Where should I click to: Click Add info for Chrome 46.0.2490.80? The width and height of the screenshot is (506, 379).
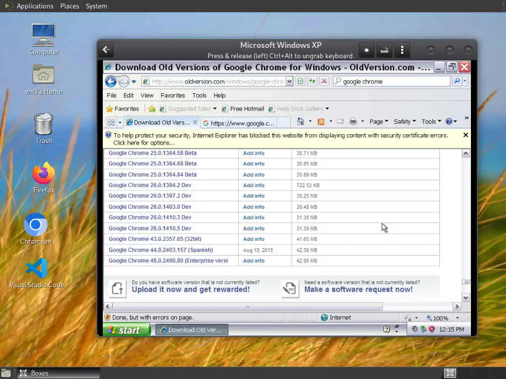click(x=253, y=261)
